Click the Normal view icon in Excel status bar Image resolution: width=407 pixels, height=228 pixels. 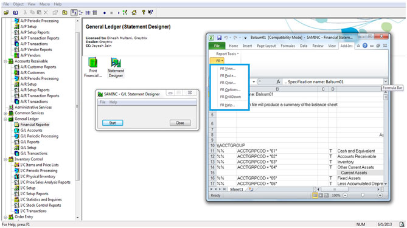click(315, 195)
